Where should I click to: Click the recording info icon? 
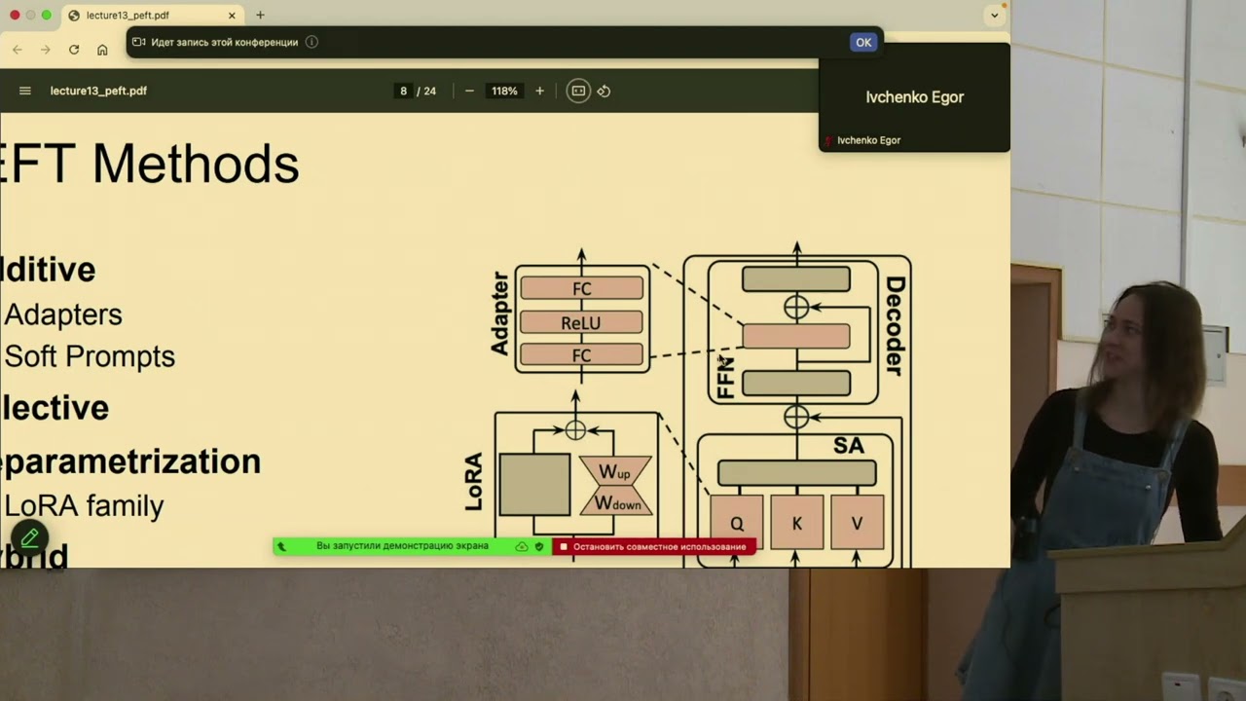[311, 42]
